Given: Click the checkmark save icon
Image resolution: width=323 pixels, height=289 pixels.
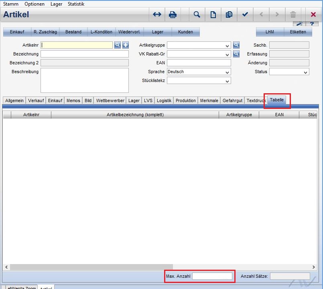Looking at the screenshot, I should point(245,14).
